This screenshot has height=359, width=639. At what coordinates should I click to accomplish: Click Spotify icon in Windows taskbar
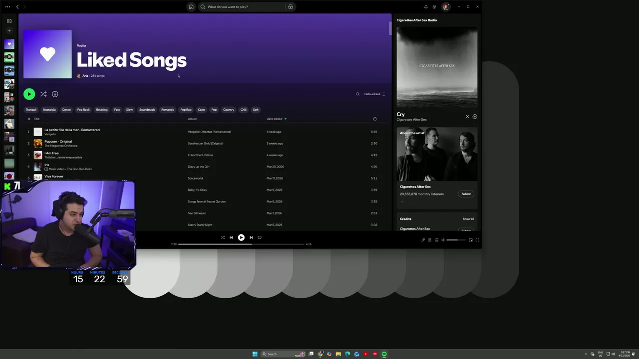coord(384,354)
